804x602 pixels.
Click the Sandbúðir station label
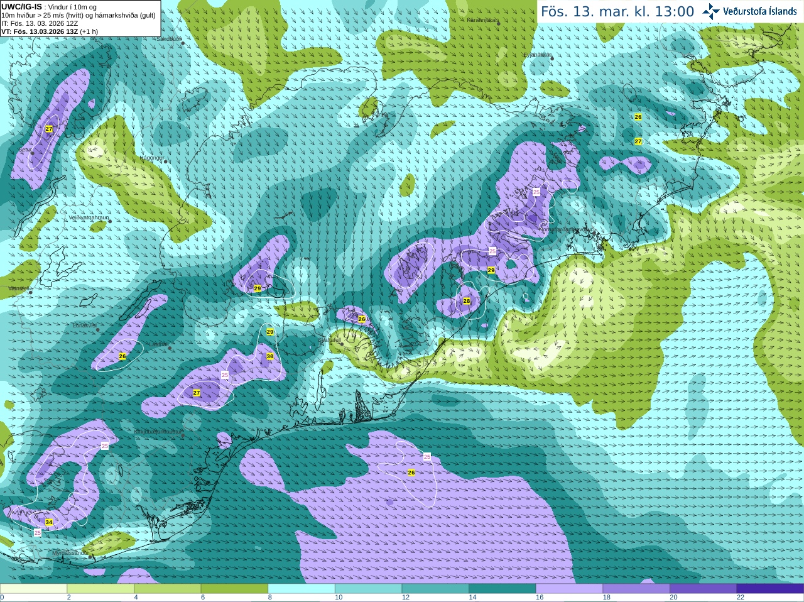click(168, 38)
